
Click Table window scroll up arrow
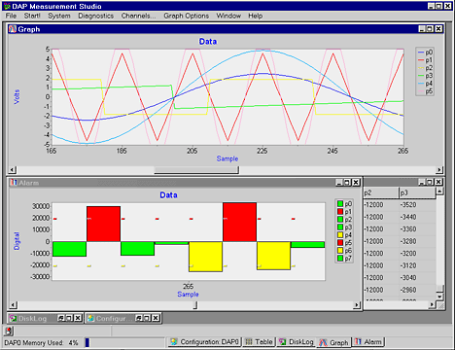click(x=439, y=191)
